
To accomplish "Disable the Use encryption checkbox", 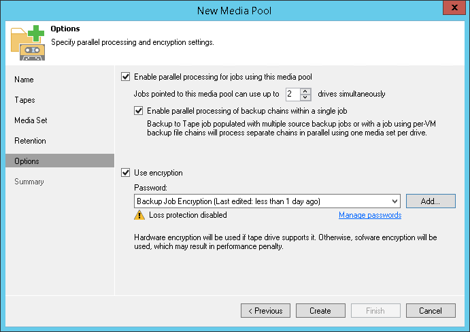I will pyautogui.click(x=125, y=173).
